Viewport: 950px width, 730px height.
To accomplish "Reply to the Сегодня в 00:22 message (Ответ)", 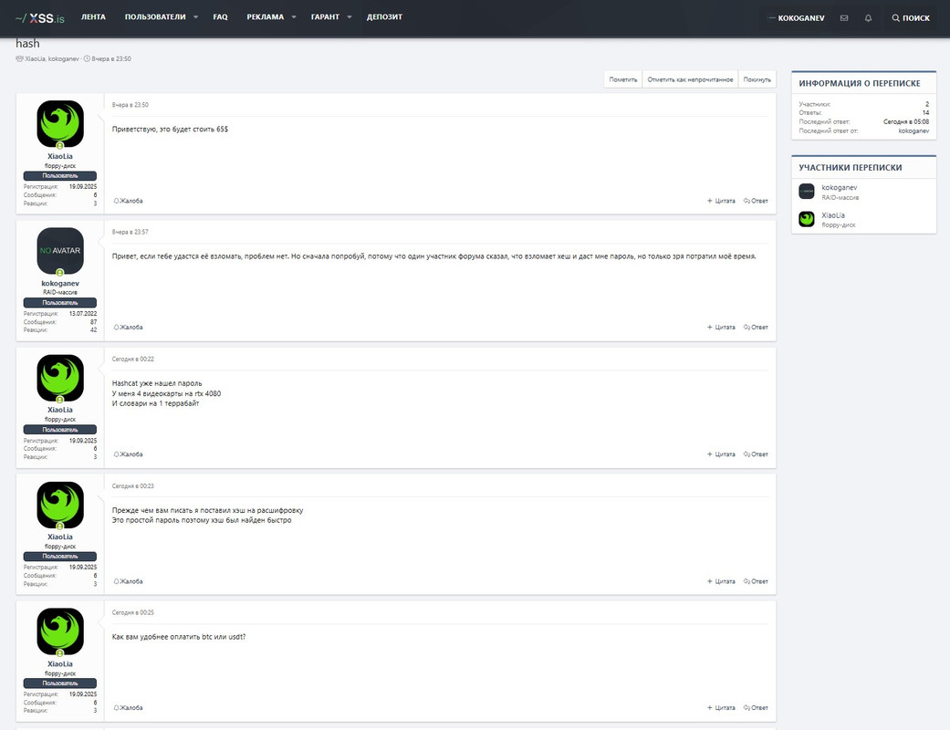I will tap(757, 454).
